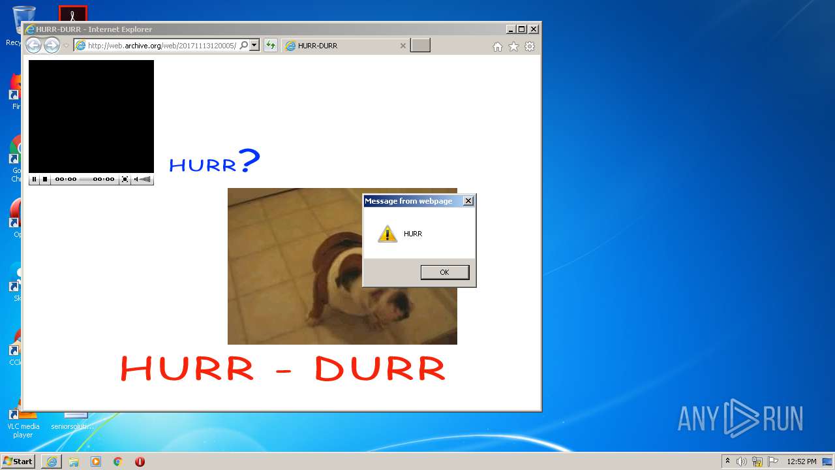The image size is (835, 470).
Task: Click OK in the webpage message dialog
Action: point(445,272)
